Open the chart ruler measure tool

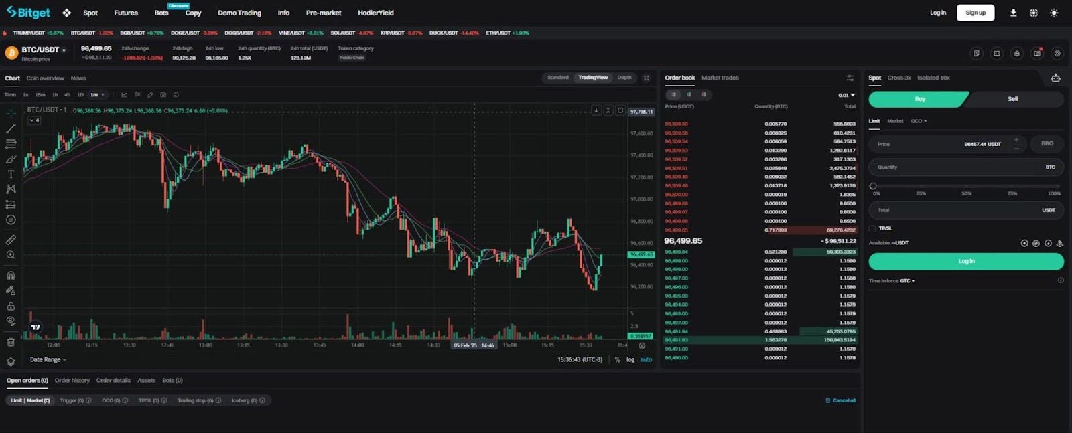[11, 239]
